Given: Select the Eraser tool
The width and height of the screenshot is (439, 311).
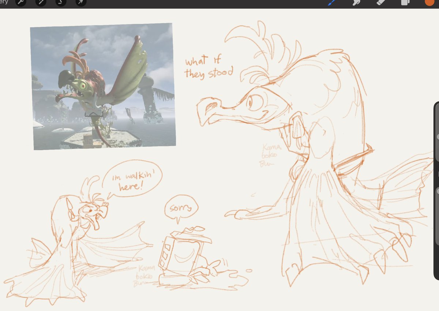Looking at the screenshot, I should pos(381,2).
